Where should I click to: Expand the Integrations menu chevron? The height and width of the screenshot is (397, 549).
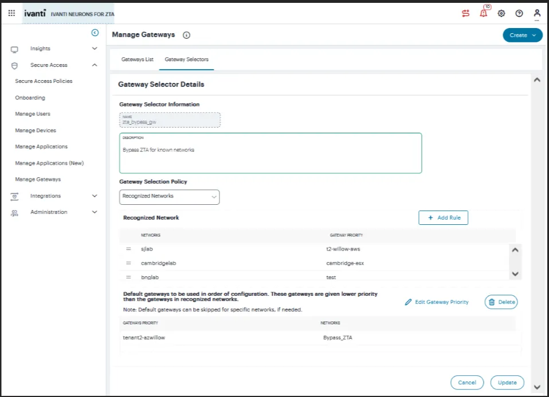pyautogui.click(x=95, y=196)
